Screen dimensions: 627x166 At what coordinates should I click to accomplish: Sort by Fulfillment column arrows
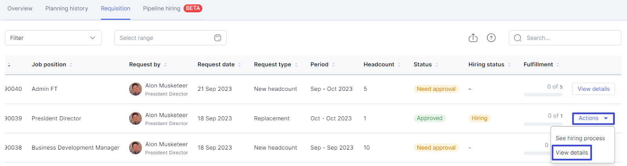(558, 65)
